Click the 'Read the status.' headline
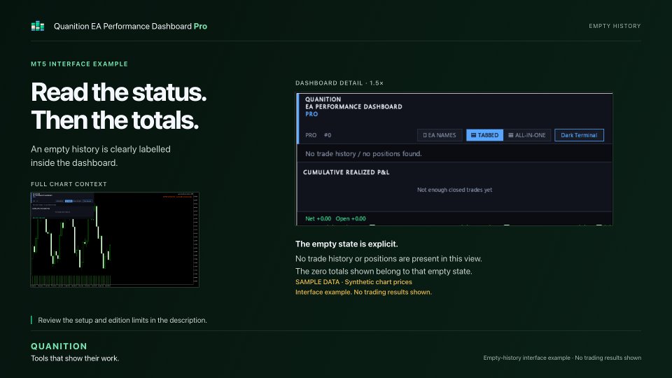The image size is (672, 378). click(x=119, y=92)
